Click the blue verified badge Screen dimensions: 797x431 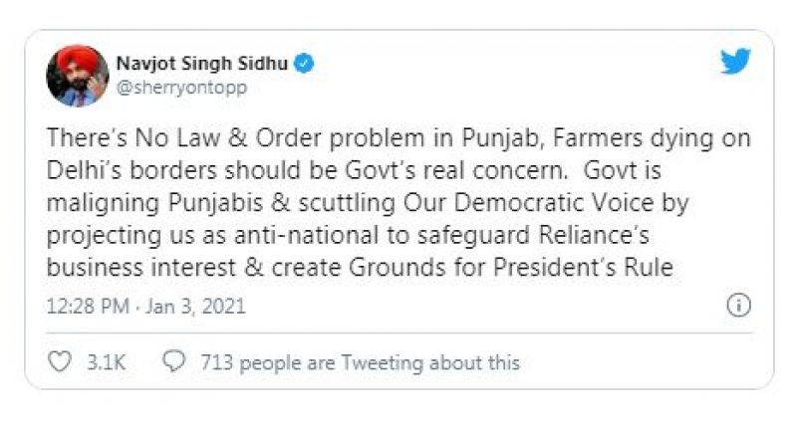click(307, 64)
